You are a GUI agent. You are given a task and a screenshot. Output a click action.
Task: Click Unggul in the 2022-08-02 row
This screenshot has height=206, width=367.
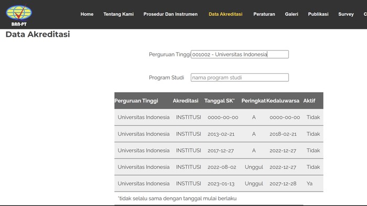point(254,167)
